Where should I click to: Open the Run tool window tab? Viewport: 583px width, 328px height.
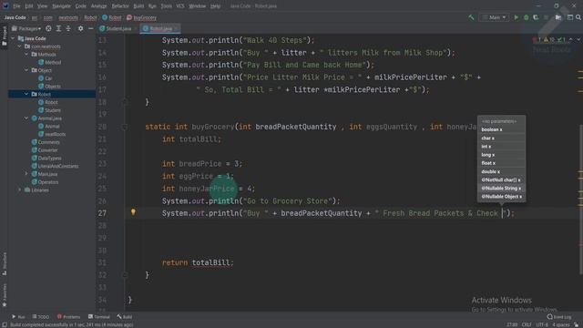click(x=18, y=317)
